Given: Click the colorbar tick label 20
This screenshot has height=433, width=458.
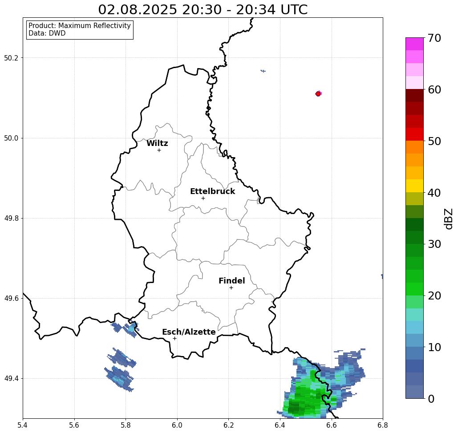Looking at the screenshot, I should pos(434,296).
